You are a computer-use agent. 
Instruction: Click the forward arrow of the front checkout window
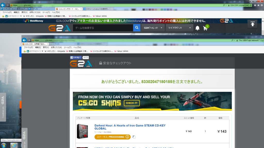click(x=29, y=40)
